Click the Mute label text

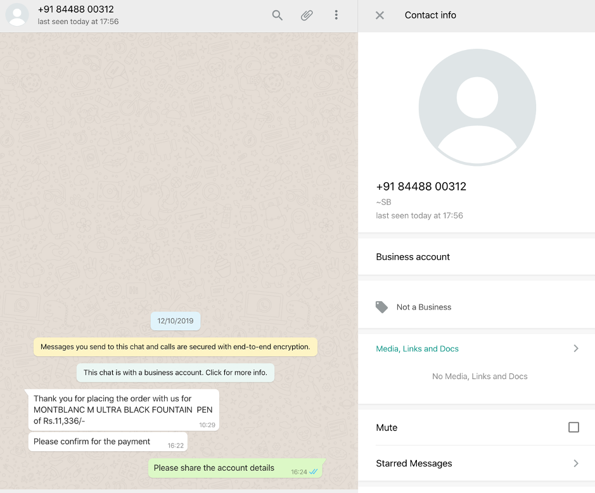click(x=387, y=428)
